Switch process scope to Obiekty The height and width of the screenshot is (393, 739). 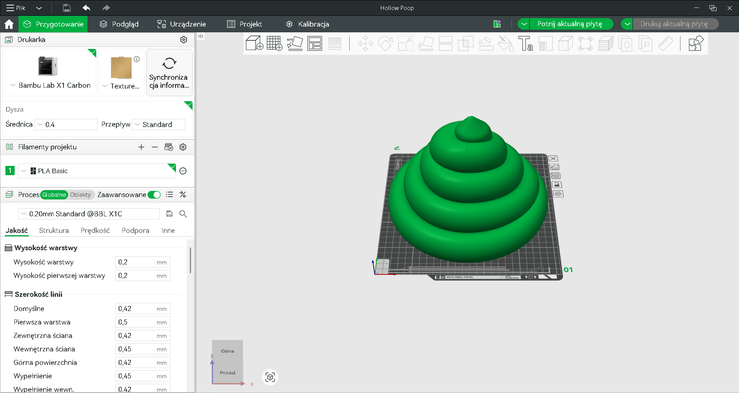pyautogui.click(x=80, y=195)
